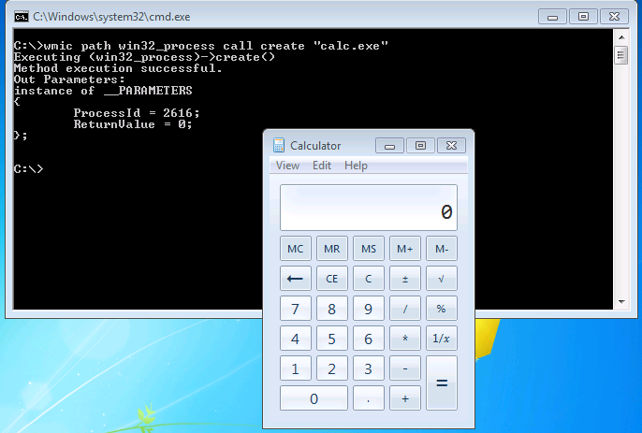642x433 pixels.
Task: Close the Calculator window
Action: click(451, 145)
